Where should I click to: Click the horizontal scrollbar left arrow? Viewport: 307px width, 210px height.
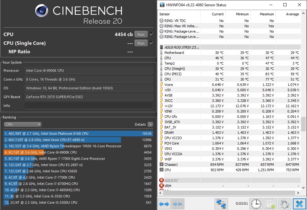160,193
